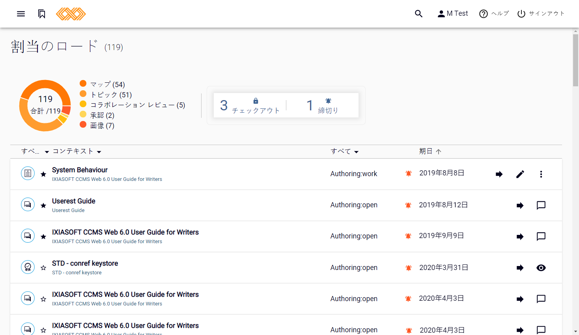Open Userest Guide title
This screenshot has height=335, width=579.
(74, 201)
